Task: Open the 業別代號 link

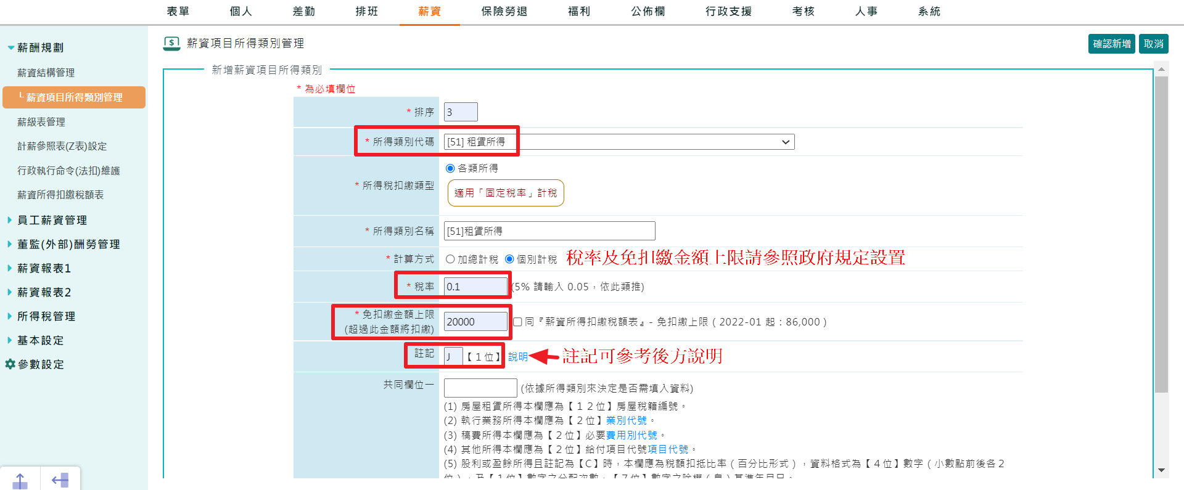Action: coord(627,420)
